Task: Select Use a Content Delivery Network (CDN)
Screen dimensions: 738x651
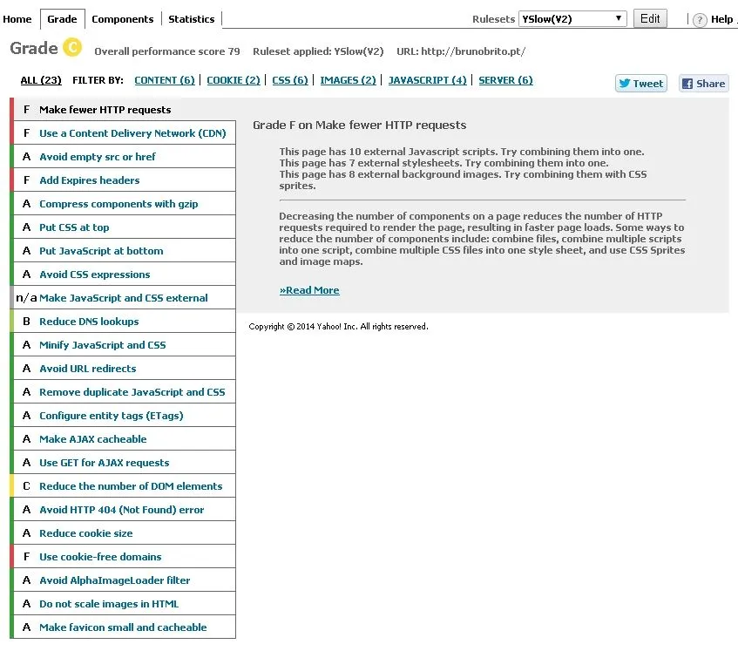Action: pos(125,133)
